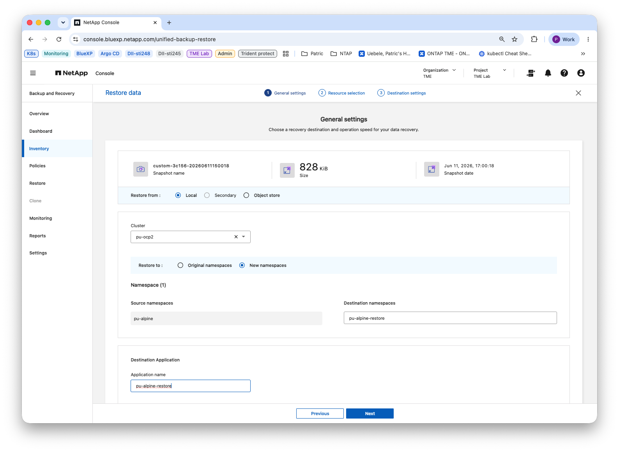Bookmark this page with the star icon
The height and width of the screenshot is (452, 619).
click(515, 39)
